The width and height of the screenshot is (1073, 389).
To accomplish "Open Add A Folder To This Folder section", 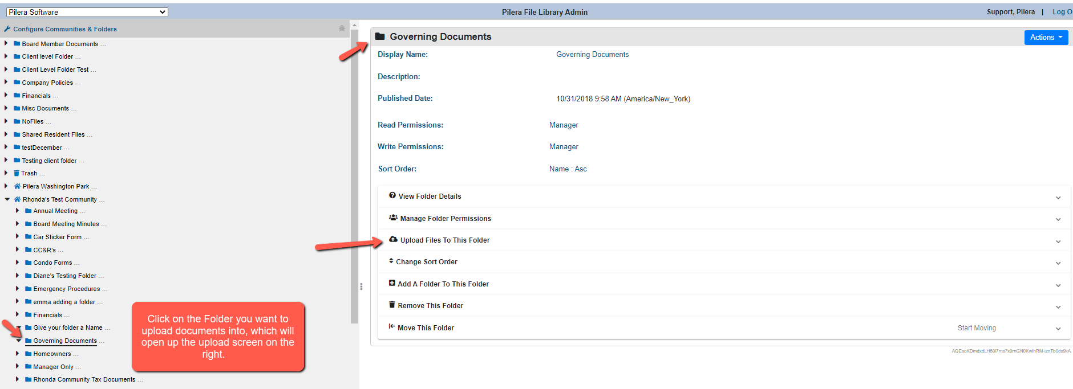I will 724,284.
